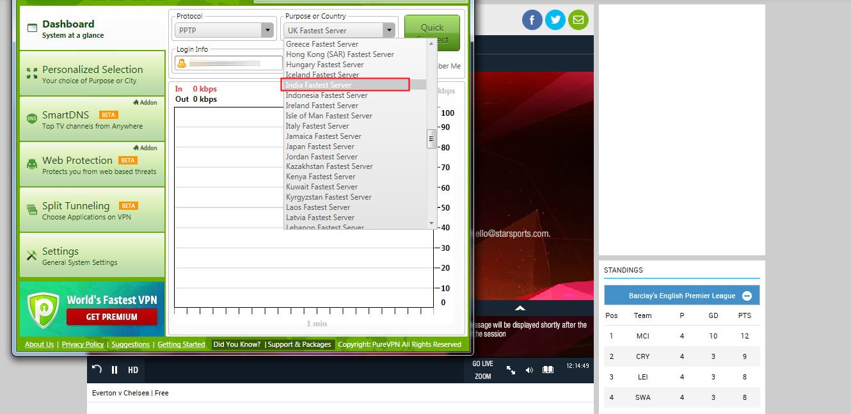Open the Privacy Policy link

(x=83, y=344)
